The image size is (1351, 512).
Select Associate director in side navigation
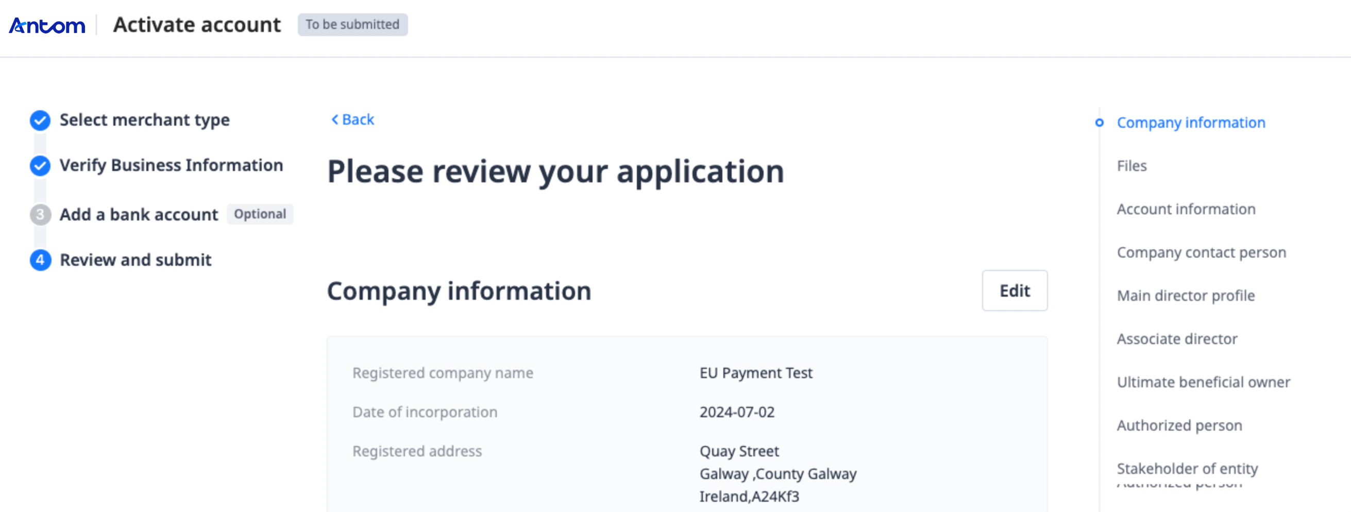pos(1177,339)
